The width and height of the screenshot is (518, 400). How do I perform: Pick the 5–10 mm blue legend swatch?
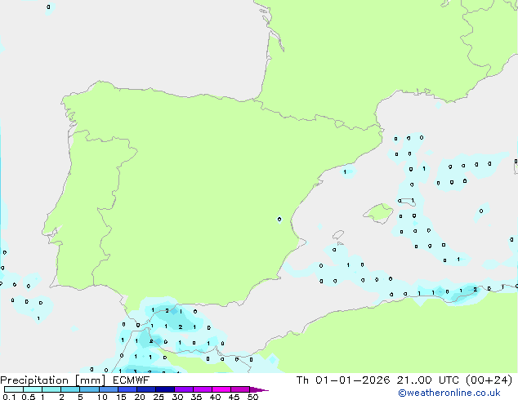[89, 389]
